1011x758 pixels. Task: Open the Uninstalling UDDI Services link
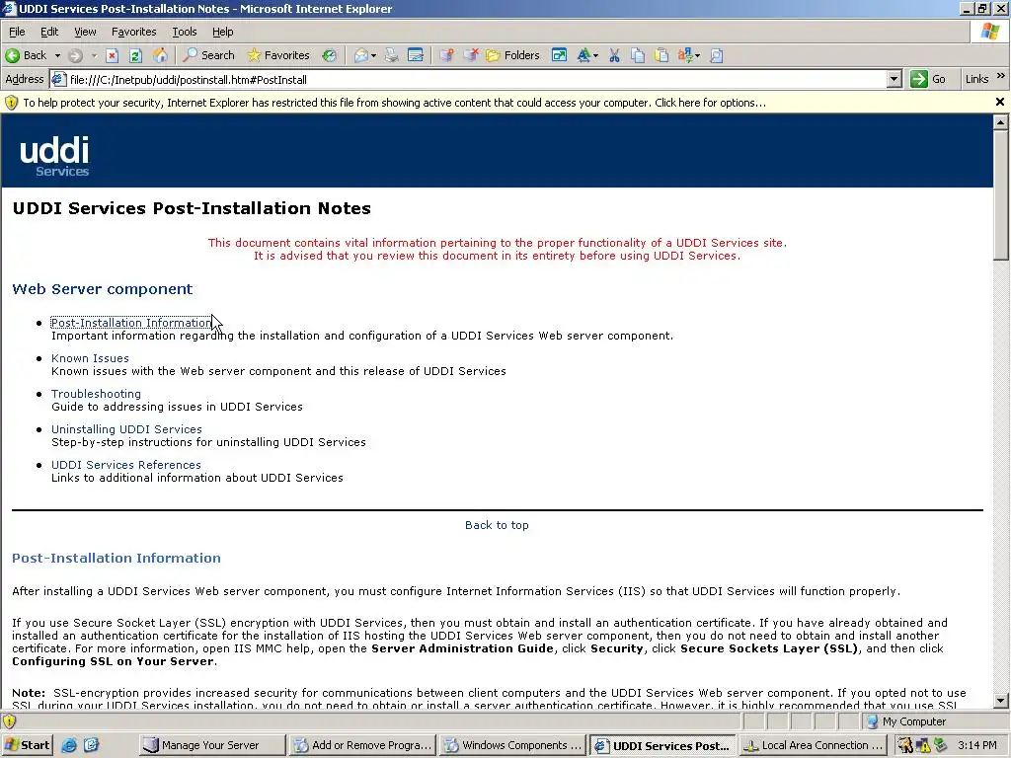tap(126, 428)
